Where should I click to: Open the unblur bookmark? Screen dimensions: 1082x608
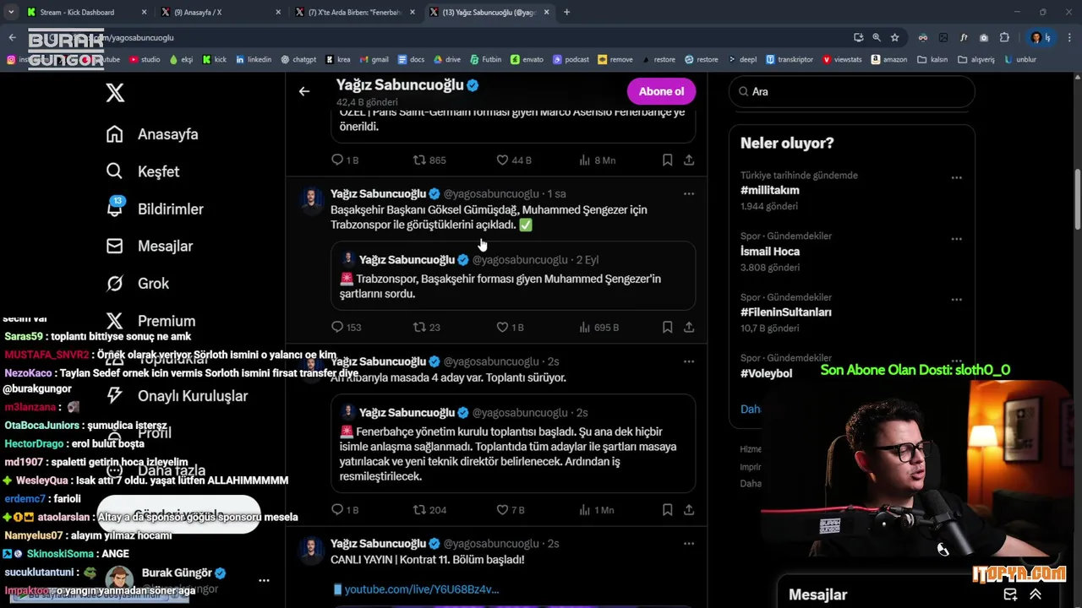tap(1019, 60)
